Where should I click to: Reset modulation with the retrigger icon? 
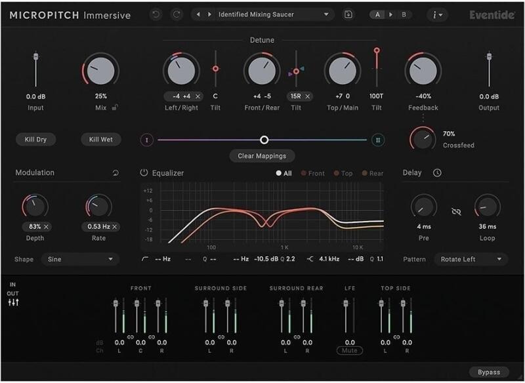pyautogui.click(x=115, y=173)
